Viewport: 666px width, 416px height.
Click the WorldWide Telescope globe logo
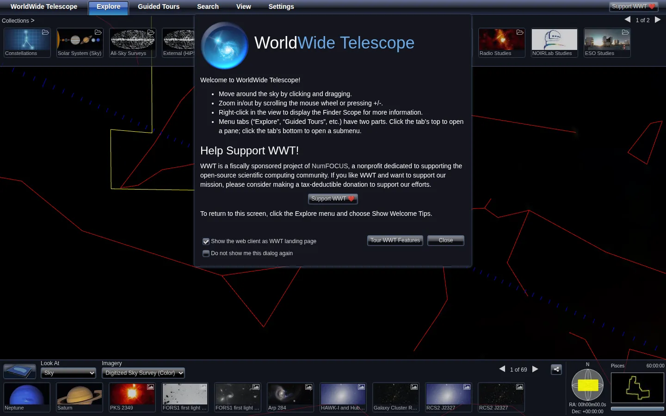pyautogui.click(x=225, y=45)
